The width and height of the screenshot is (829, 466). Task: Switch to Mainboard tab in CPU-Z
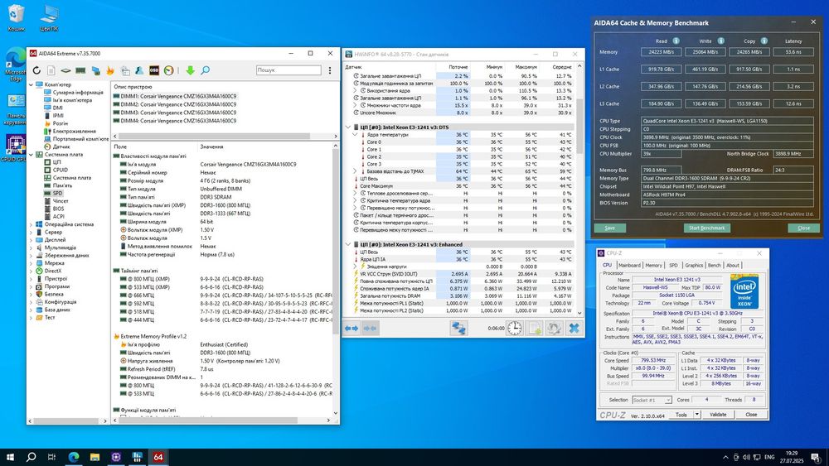click(629, 265)
